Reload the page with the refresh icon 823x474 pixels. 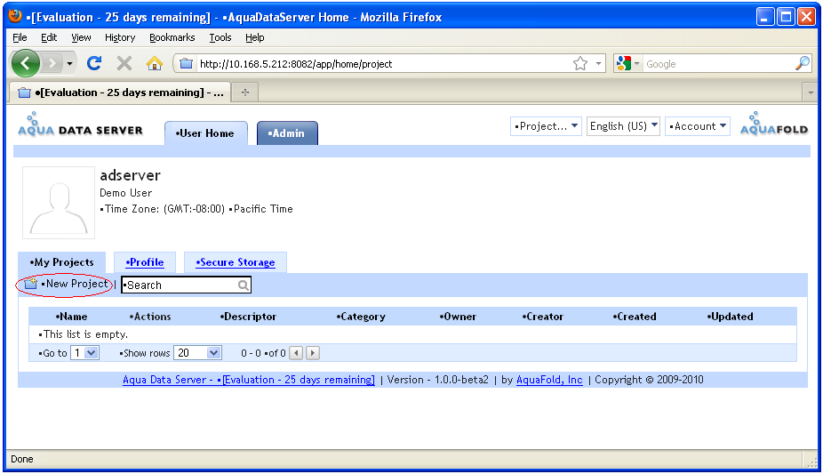coord(94,63)
